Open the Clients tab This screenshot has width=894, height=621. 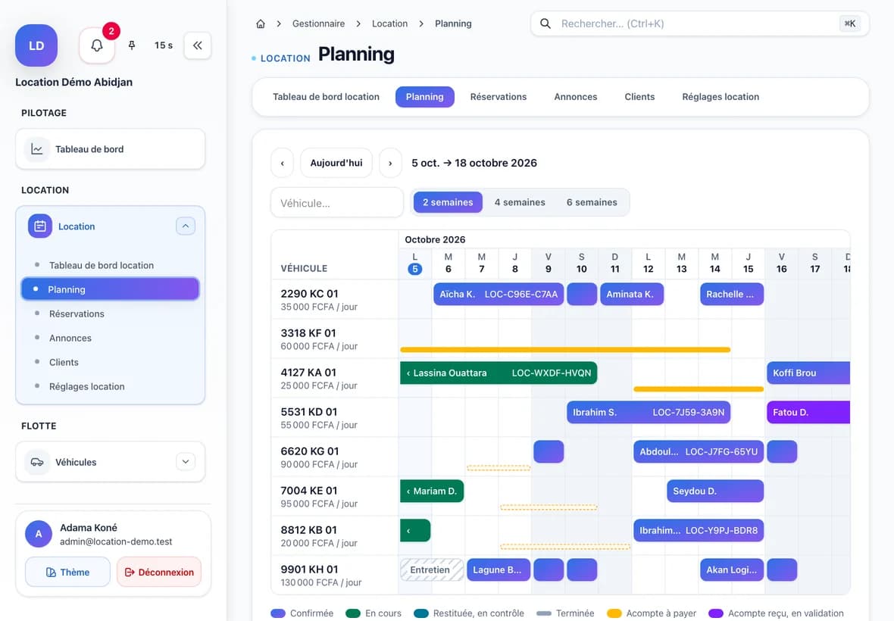(x=639, y=97)
